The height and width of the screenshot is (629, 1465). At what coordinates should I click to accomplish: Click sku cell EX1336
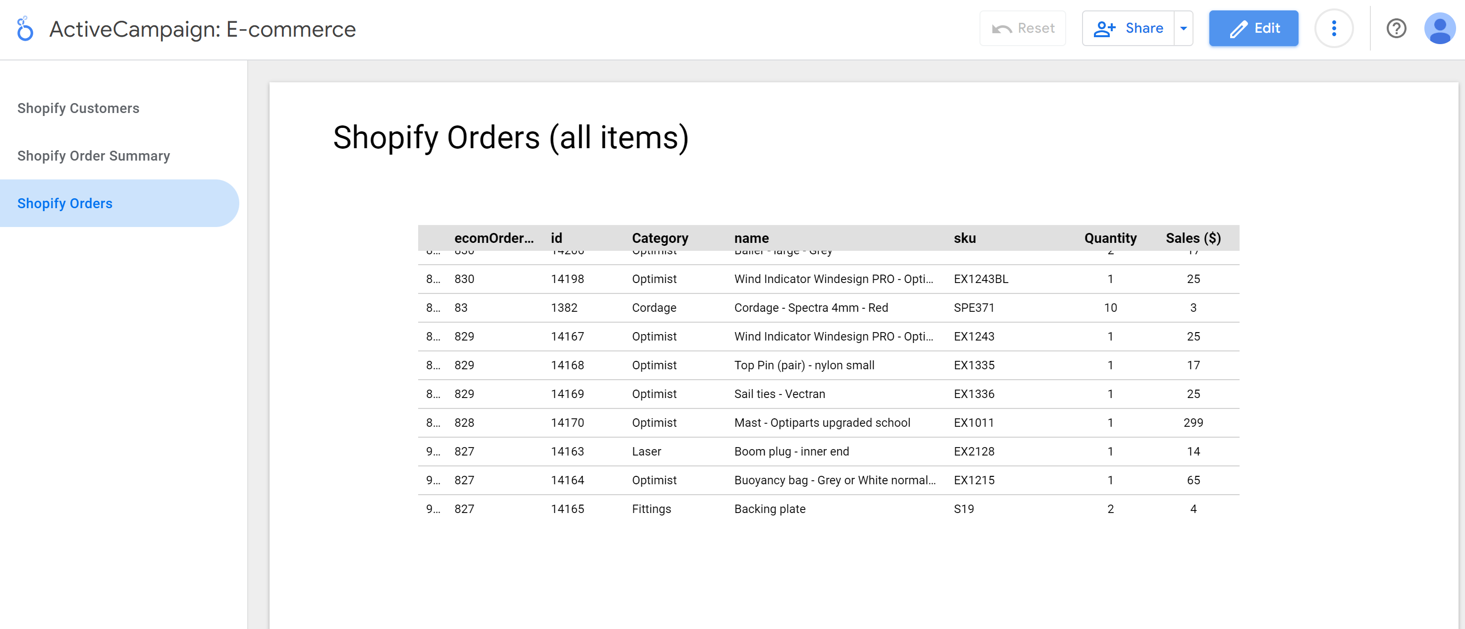pos(974,394)
